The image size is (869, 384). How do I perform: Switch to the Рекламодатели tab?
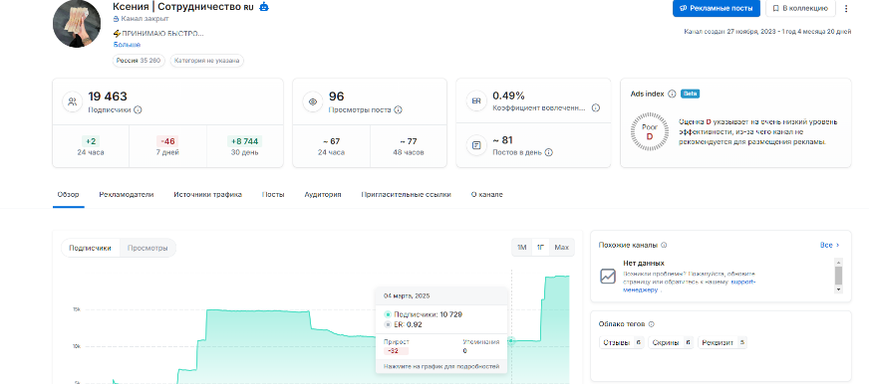(127, 195)
